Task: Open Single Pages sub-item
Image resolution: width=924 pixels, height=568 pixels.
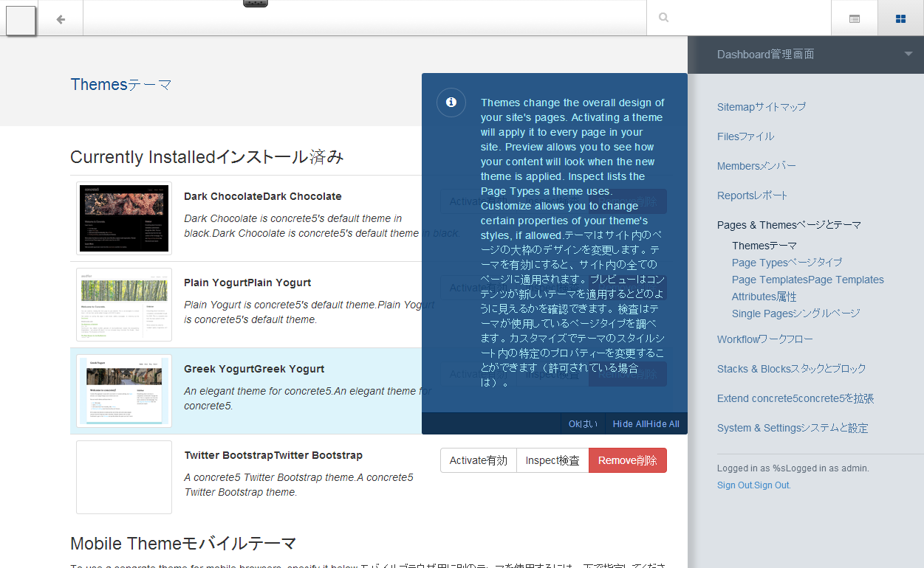Action: (x=796, y=314)
